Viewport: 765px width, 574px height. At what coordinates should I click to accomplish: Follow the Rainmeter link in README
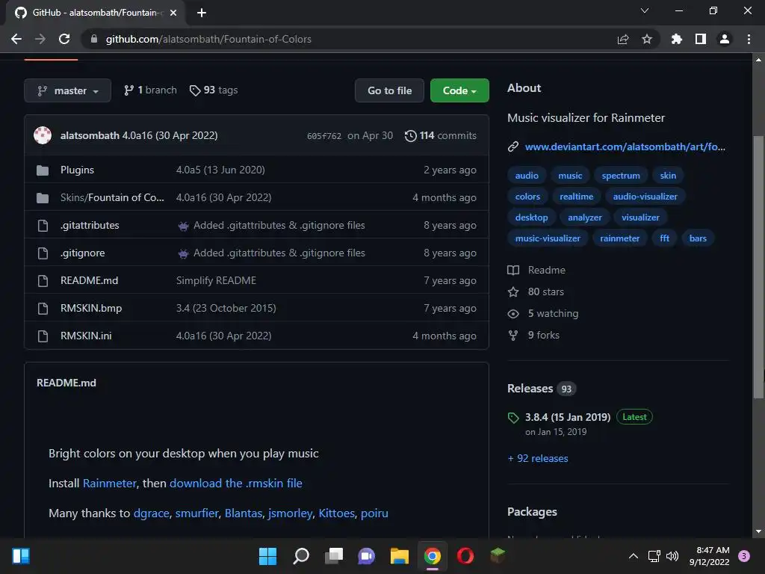pos(109,484)
